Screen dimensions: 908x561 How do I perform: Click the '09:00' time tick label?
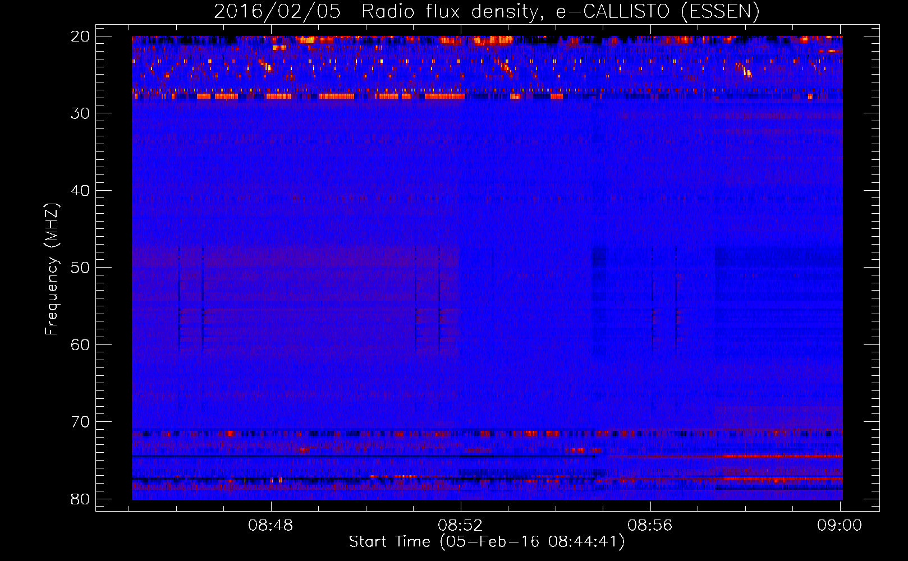(x=840, y=525)
